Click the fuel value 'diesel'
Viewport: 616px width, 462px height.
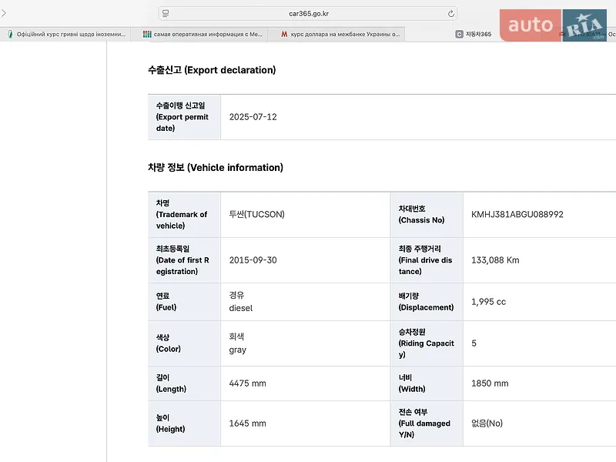[241, 308]
